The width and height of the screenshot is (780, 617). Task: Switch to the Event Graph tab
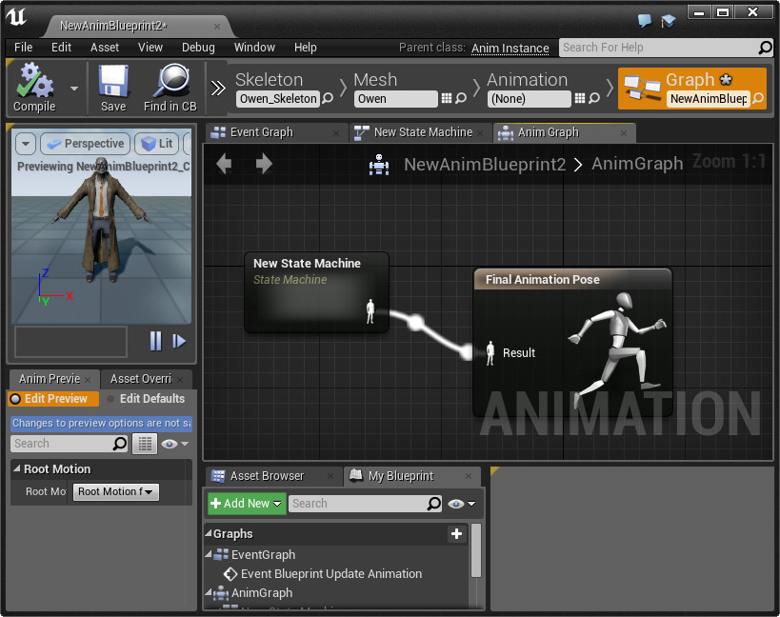pos(261,132)
